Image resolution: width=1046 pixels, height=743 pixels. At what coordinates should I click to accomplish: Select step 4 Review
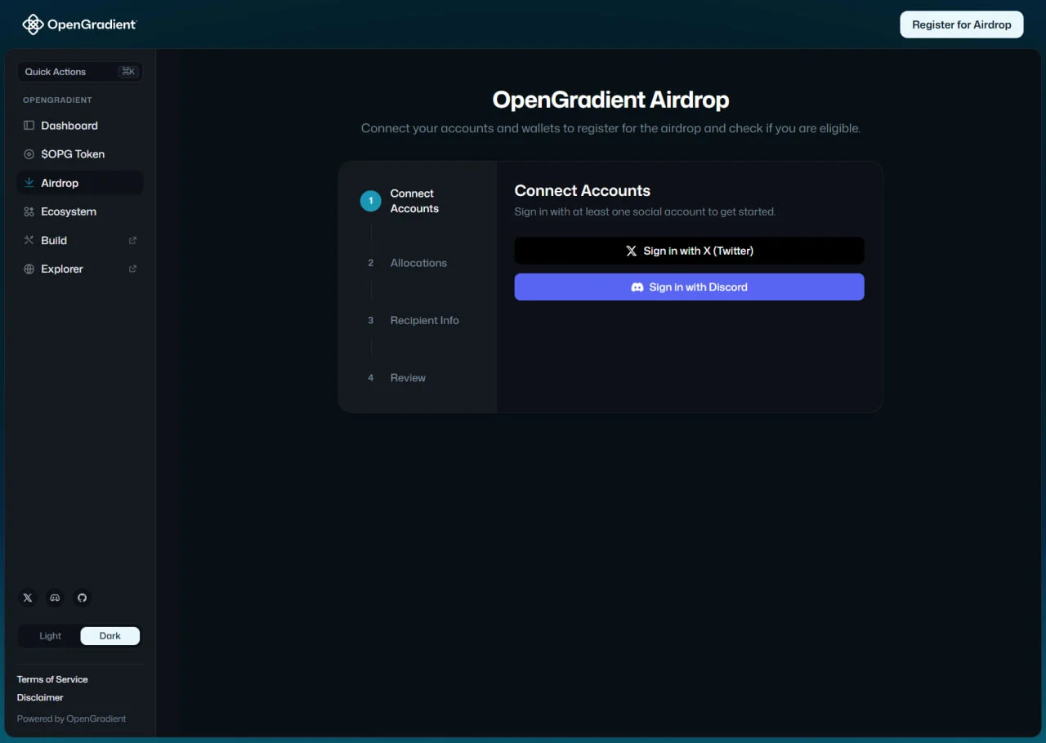click(396, 378)
